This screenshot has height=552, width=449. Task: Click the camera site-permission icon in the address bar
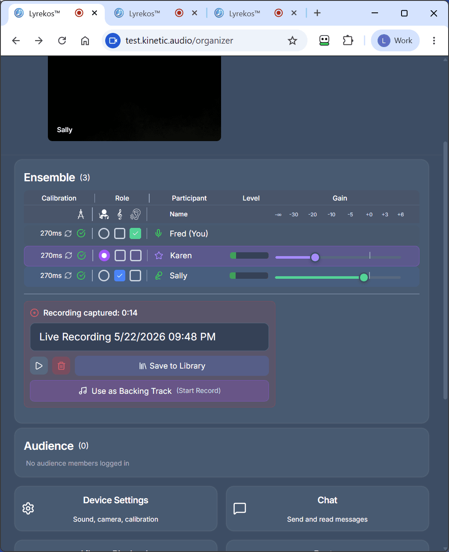(113, 41)
